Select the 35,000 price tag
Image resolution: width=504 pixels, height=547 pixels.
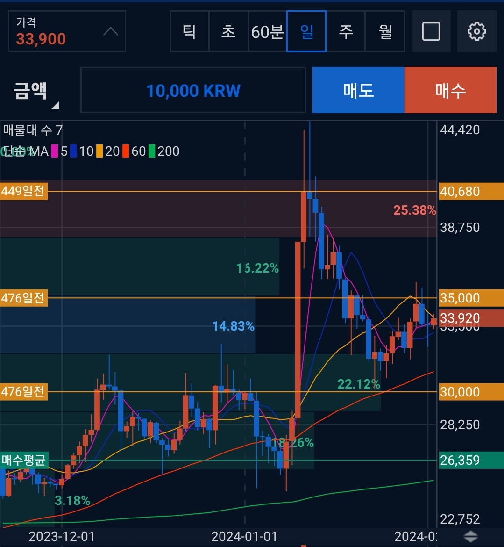point(471,298)
